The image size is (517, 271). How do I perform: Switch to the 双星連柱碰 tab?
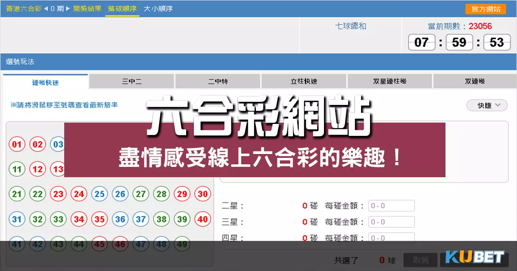[x=389, y=81]
